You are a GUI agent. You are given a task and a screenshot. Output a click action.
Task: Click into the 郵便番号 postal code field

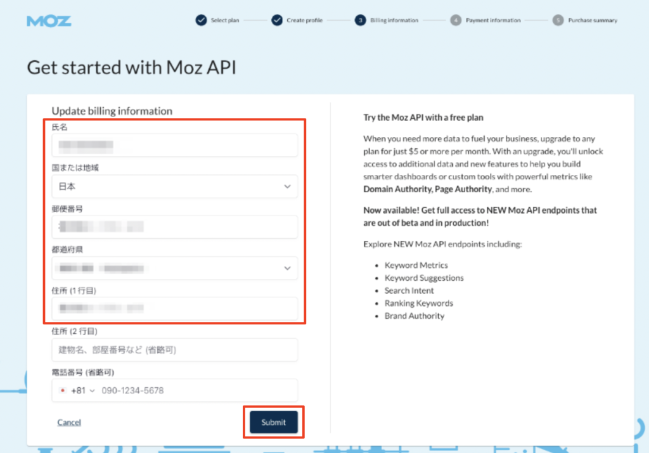coord(174,227)
